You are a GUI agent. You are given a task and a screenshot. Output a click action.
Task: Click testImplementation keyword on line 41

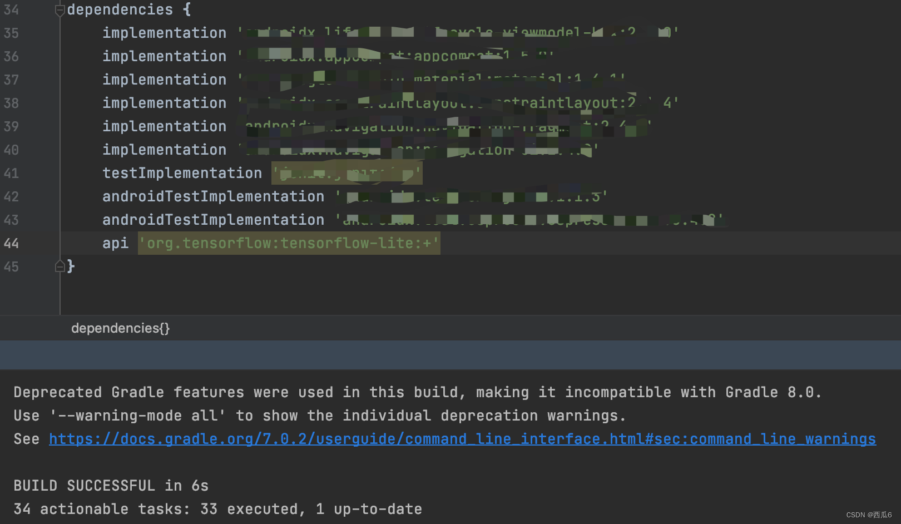[x=182, y=173]
